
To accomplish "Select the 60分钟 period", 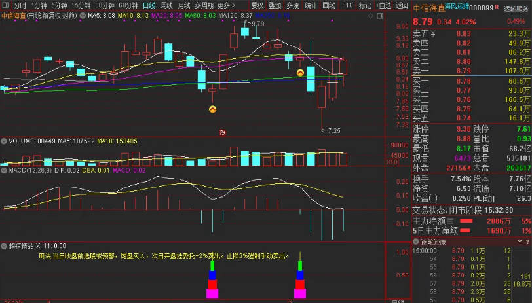I will (x=128, y=5).
